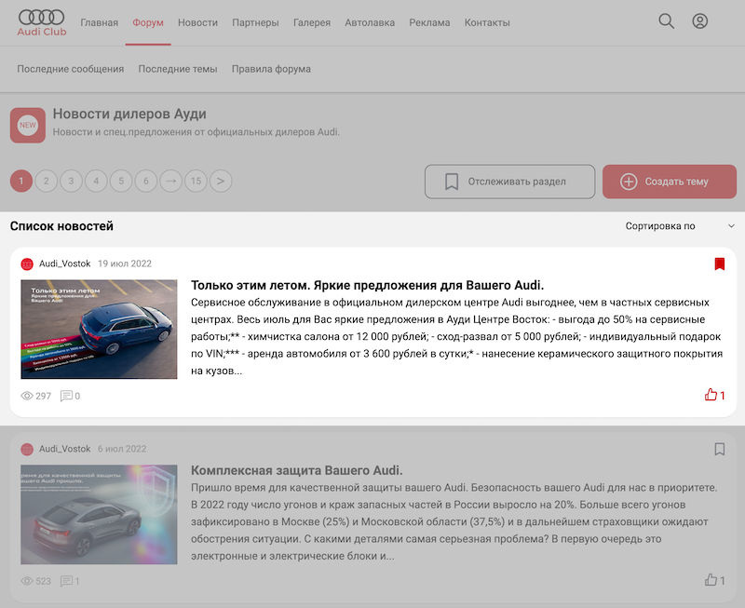The image size is (745, 608).
Task: Click the Audi_Vostok avatar on the 19 июл post
Action: [27, 263]
